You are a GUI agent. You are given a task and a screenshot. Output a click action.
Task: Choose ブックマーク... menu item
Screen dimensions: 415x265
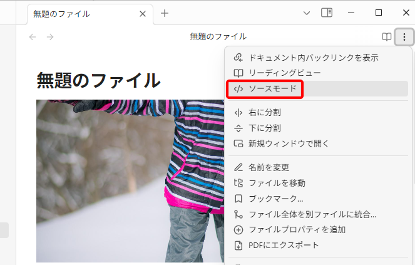coord(318,199)
